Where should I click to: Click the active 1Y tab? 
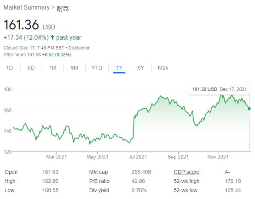tap(119, 68)
